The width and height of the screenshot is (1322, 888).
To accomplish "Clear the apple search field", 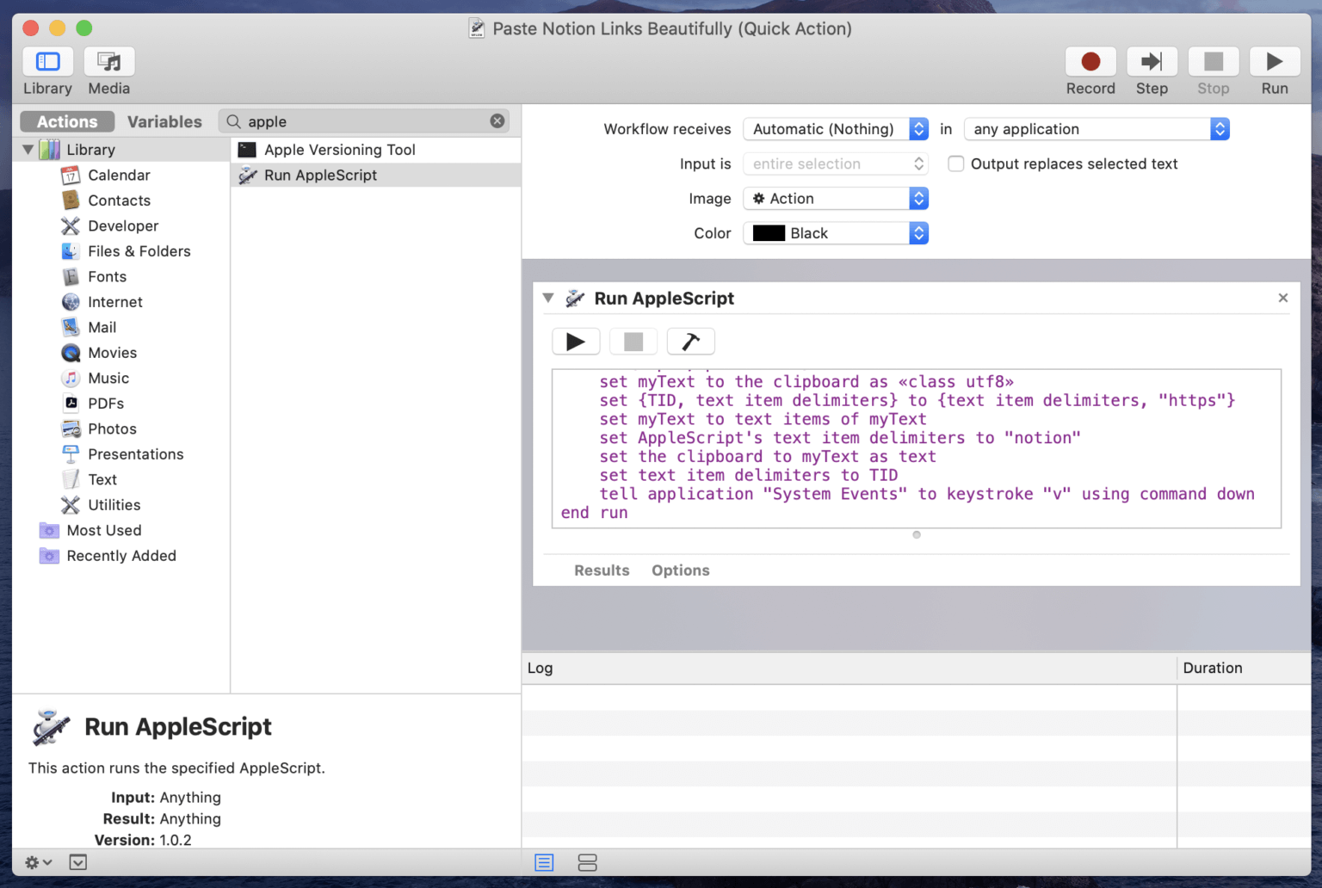I will tap(497, 120).
